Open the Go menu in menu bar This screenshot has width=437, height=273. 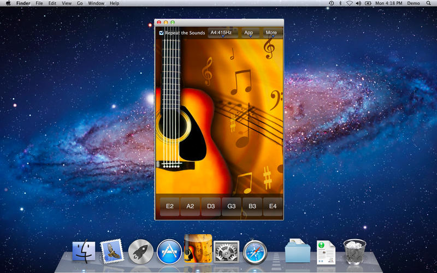point(80,3)
